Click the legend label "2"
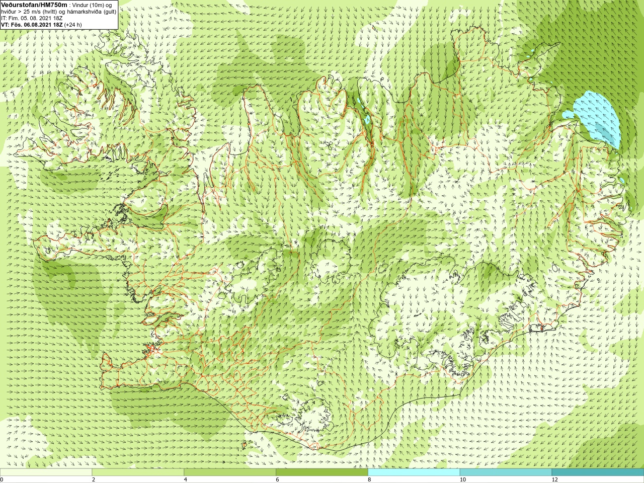This screenshot has height=483, width=644. coord(93,479)
